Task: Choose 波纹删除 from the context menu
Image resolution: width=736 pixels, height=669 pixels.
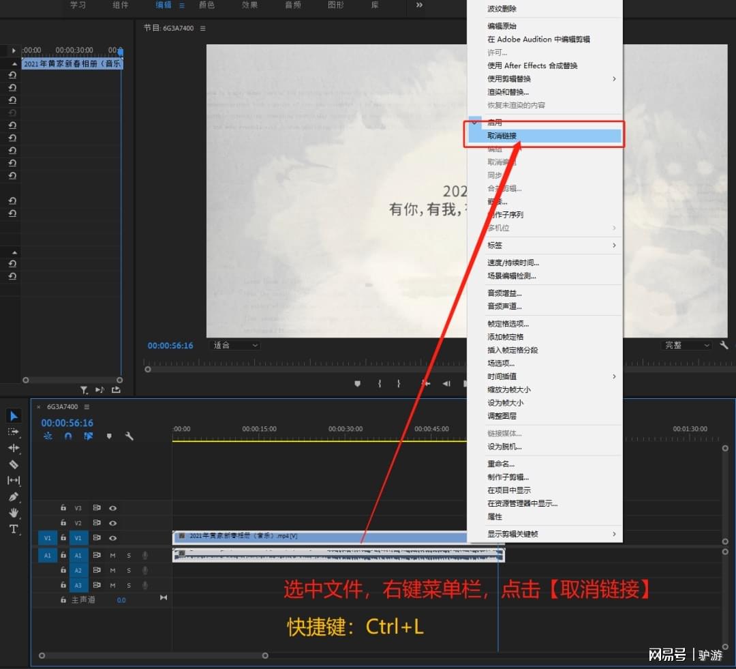Action: click(x=545, y=9)
